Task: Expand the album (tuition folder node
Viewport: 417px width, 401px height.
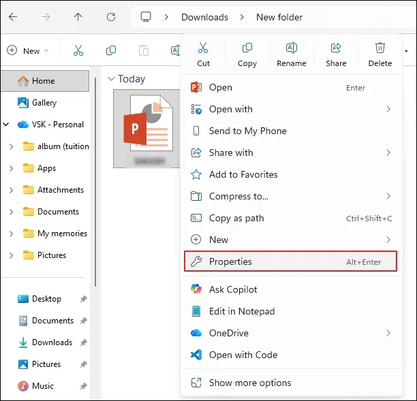Action: (11, 146)
